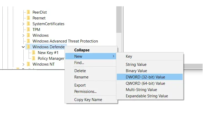Choose Permissions... in the context menu
The image size is (210, 117).
pos(91,92)
